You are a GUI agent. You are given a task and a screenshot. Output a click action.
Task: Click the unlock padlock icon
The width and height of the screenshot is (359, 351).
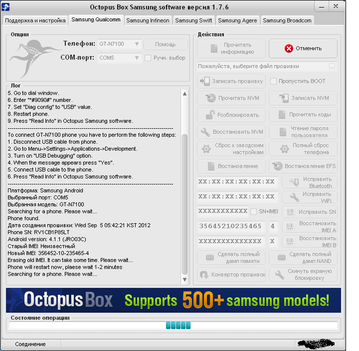[x=210, y=115]
